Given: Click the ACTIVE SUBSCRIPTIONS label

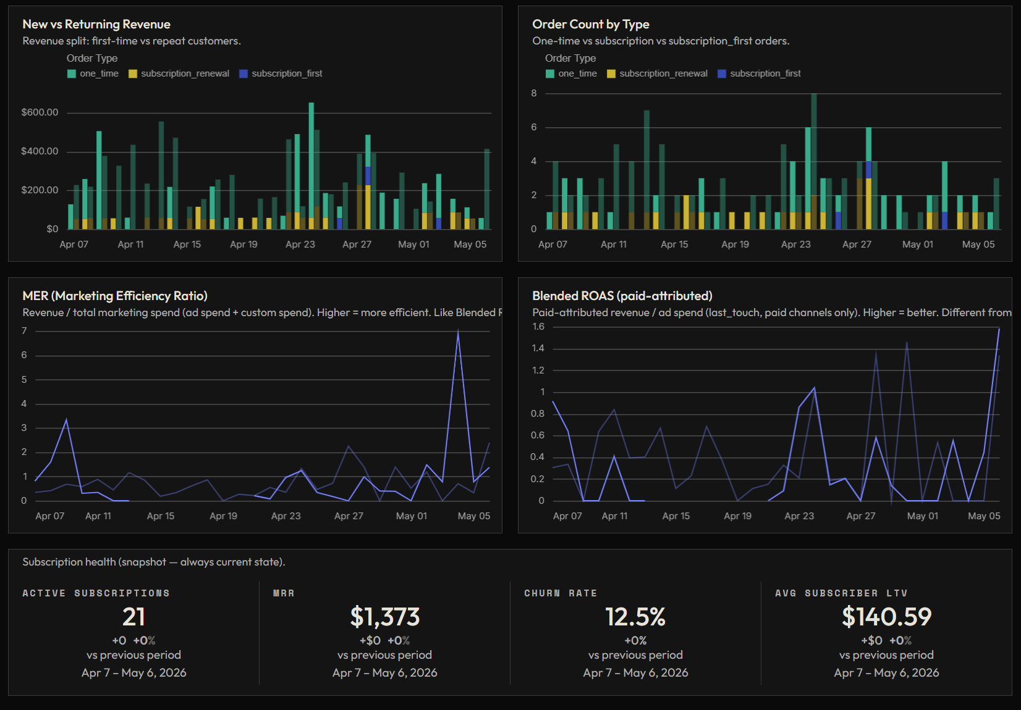Looking at the screenshot, I should (96, 593).
